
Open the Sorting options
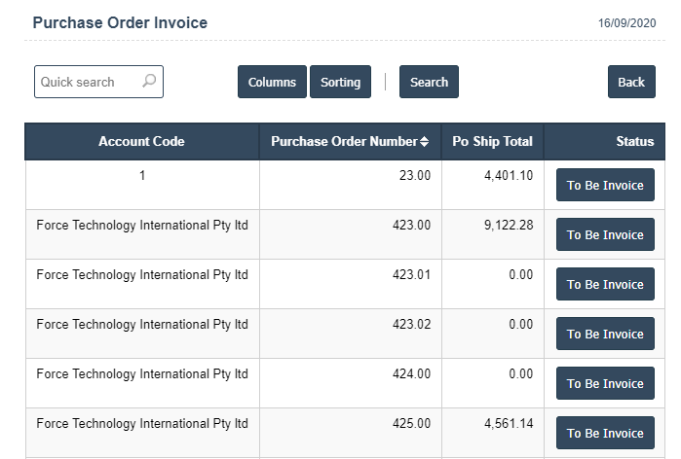[340, 82]
